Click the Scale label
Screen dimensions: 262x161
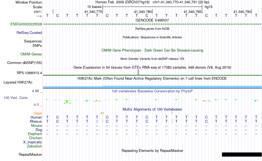37,7
